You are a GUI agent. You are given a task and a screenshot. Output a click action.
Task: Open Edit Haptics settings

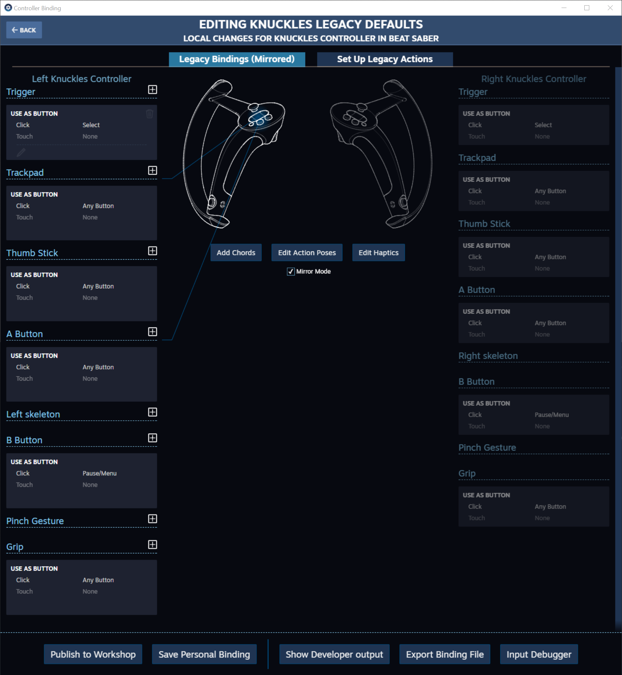click(379, 253)
